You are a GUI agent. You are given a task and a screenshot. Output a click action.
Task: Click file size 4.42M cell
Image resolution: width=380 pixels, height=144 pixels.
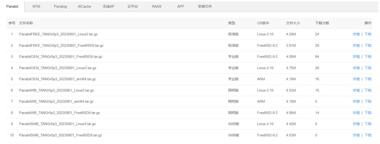point(291,124)
